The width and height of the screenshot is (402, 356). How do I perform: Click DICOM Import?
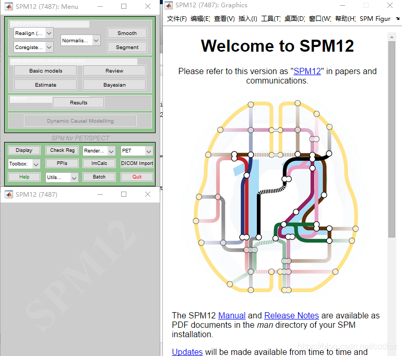(137, 163)
